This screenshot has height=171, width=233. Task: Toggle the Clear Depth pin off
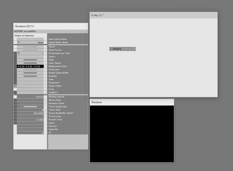30,63
